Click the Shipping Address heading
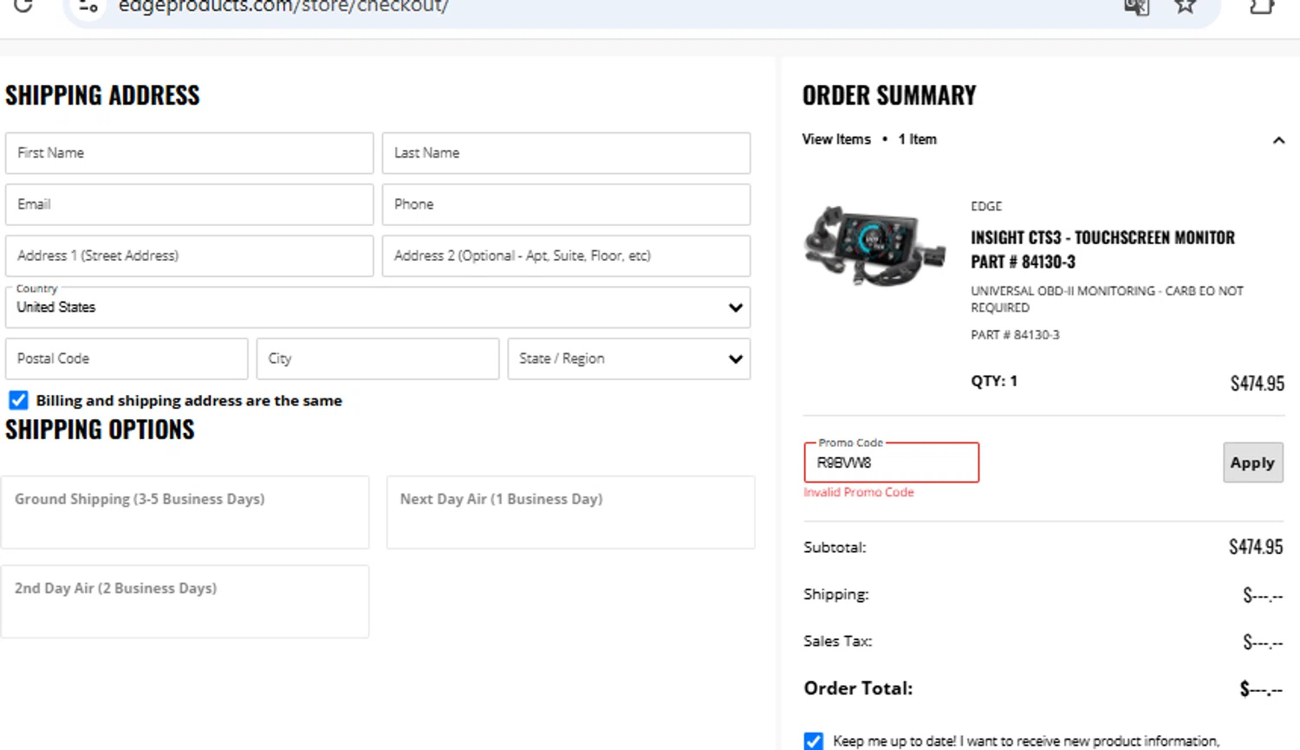1300x750 pixels. pos(102,95)
